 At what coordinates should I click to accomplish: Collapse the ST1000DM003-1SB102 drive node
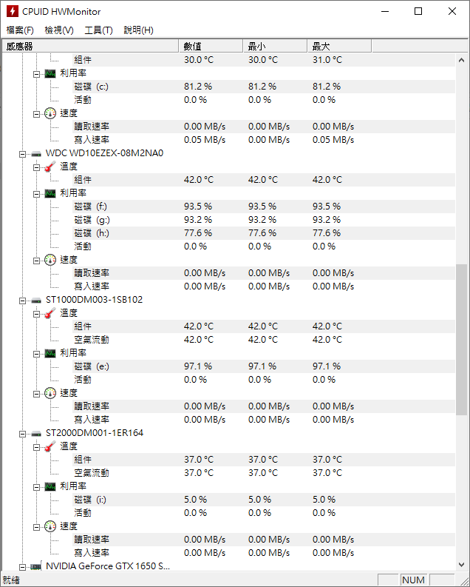pos(22,301)
